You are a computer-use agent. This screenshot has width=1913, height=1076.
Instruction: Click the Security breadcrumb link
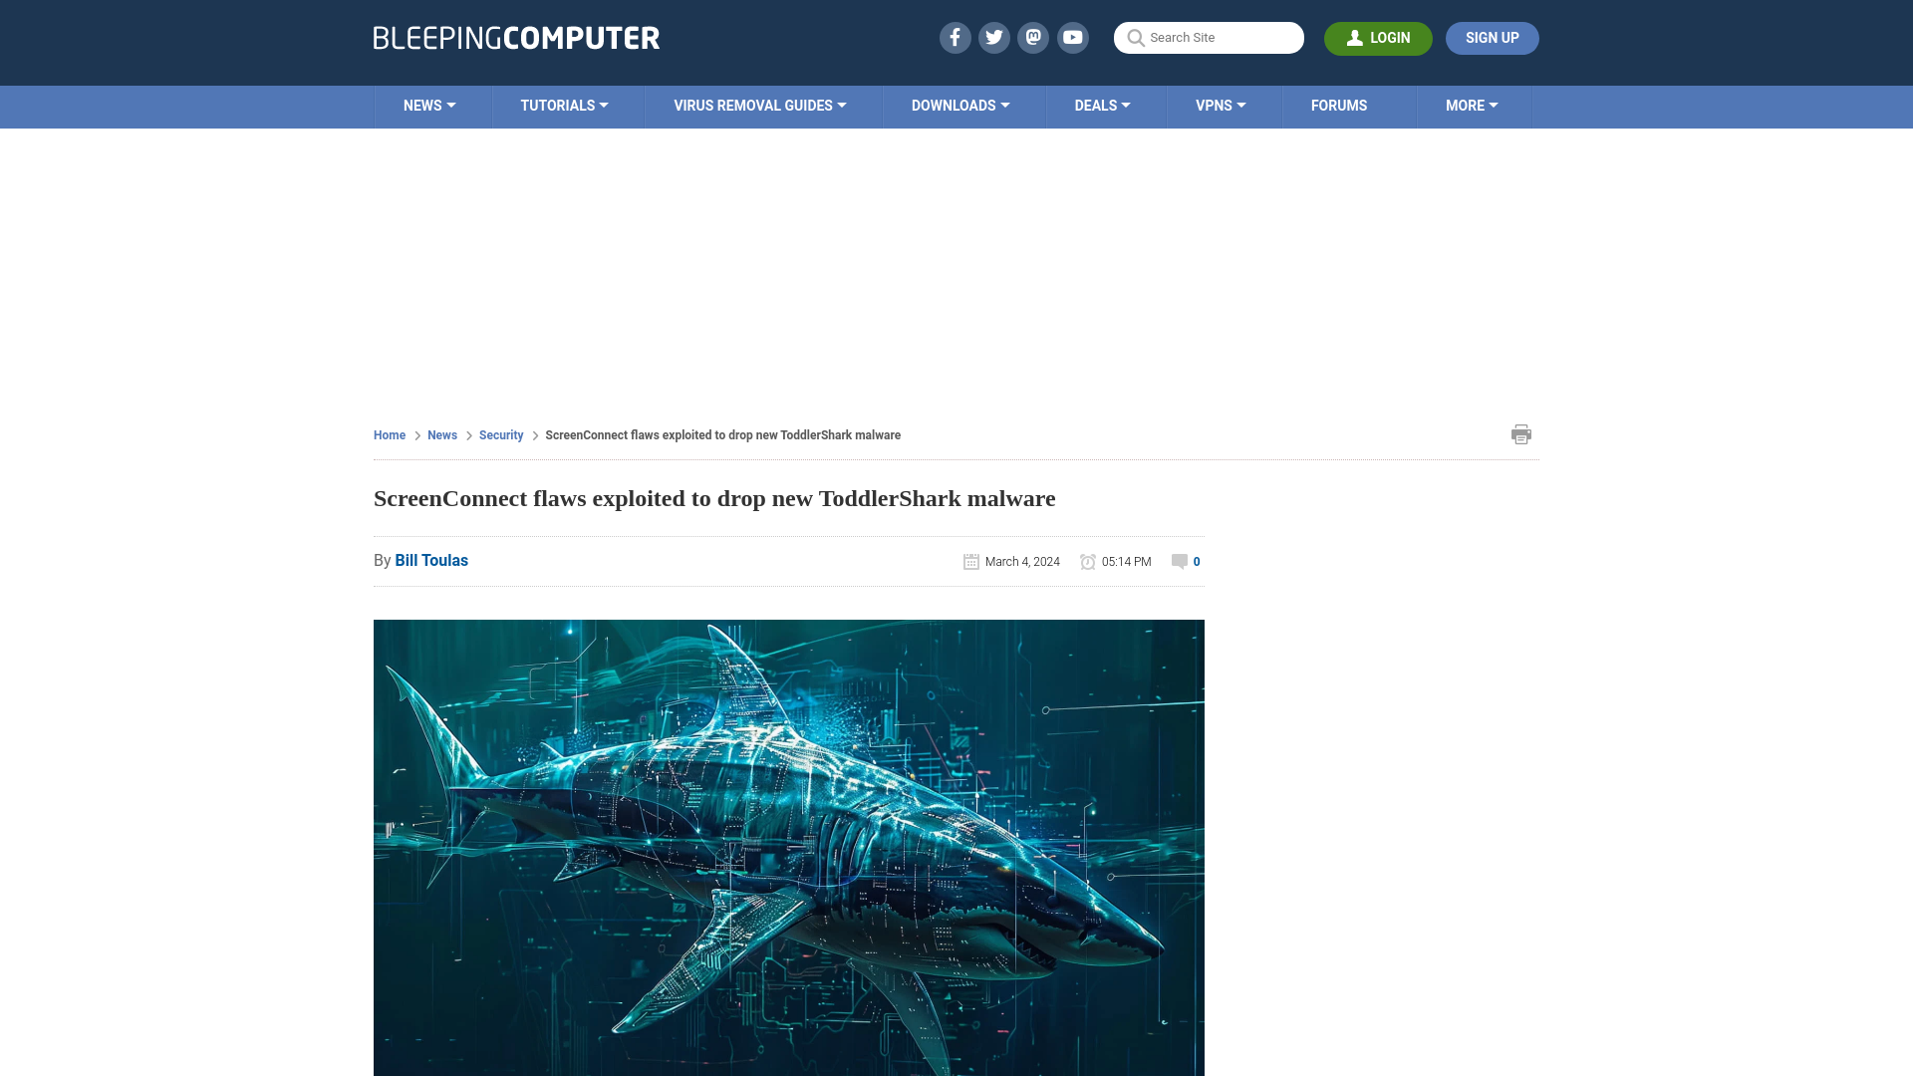[500, 434]
